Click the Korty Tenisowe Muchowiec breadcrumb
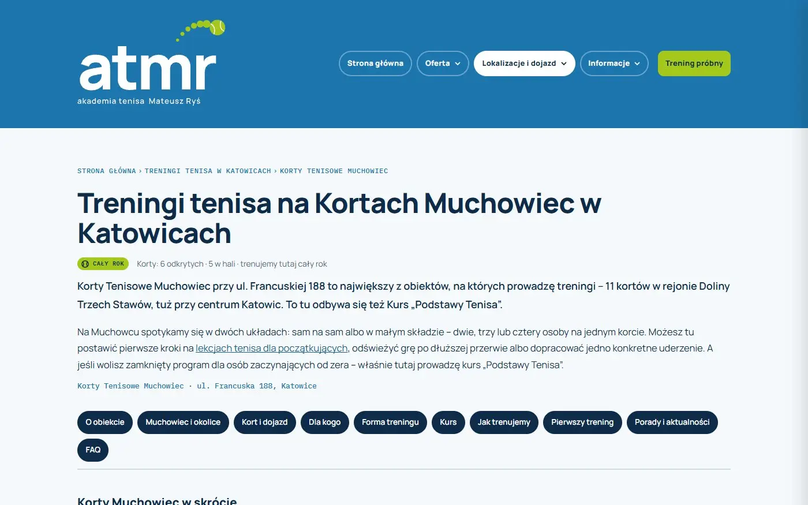 [334, 171]
